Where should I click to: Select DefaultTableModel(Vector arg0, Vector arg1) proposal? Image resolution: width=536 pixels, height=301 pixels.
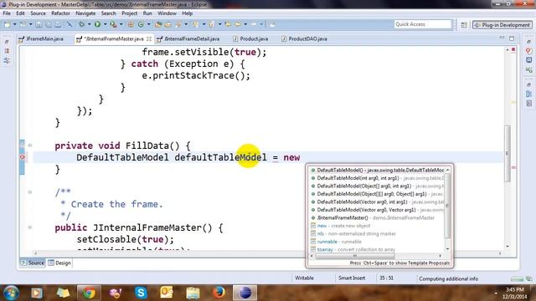click(x=378, y=210)
